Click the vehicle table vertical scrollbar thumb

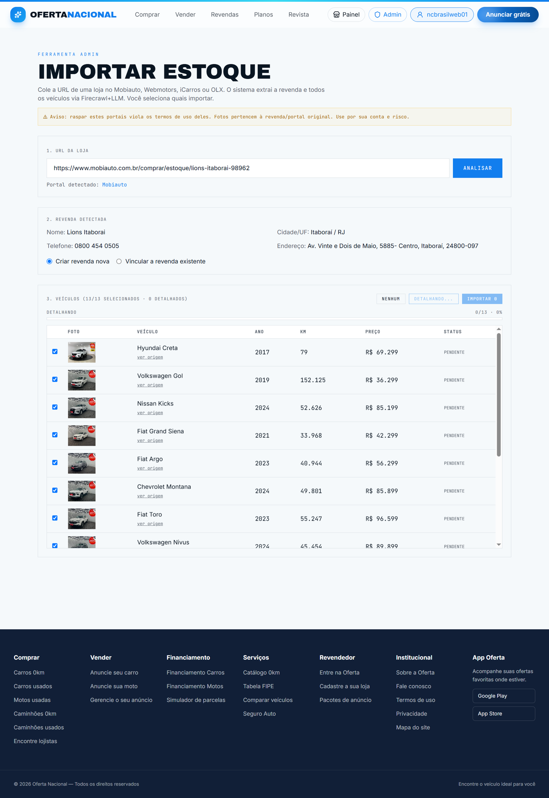[499, 395]
